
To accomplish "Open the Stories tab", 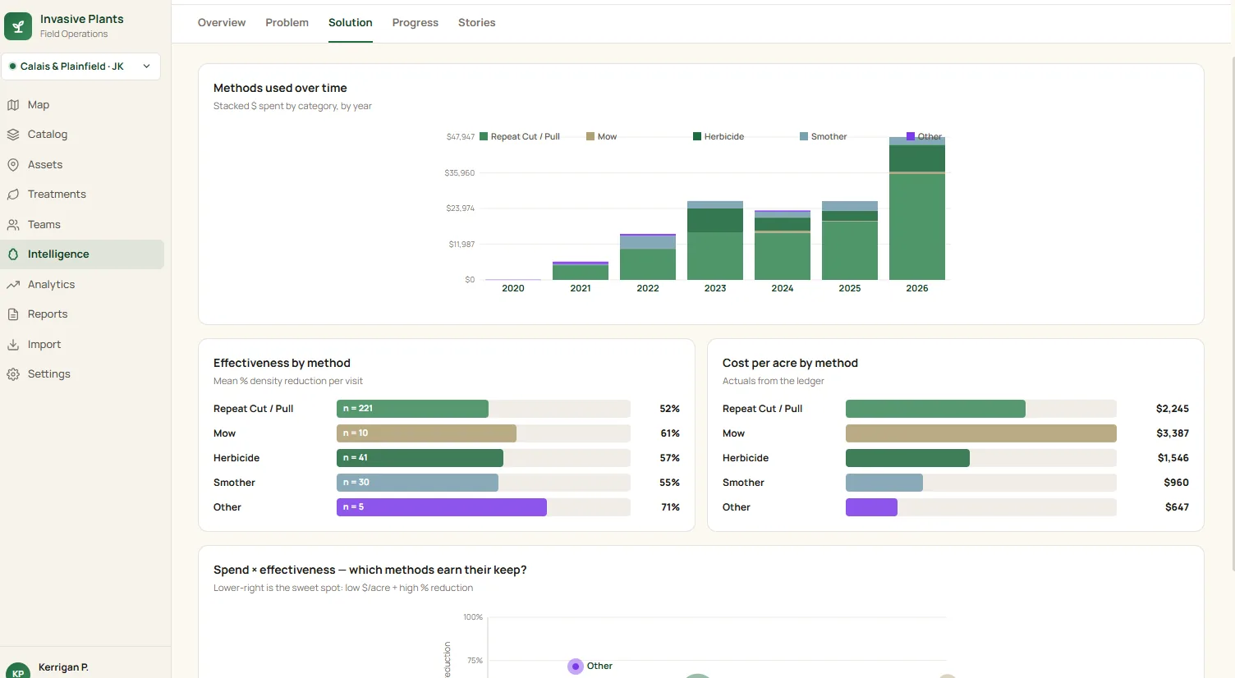I will pos(476,22).
